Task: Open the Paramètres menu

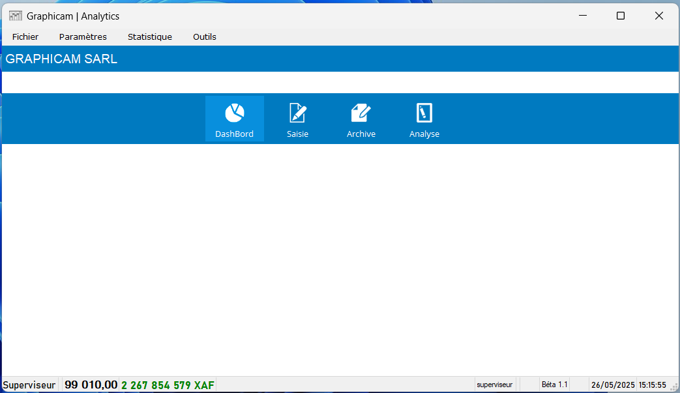Action: [x=83, y=37]
